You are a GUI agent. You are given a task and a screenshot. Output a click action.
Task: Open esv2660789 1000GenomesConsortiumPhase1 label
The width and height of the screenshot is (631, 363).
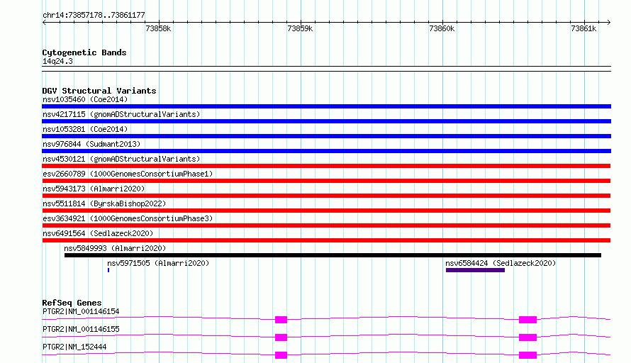tap(128, 174)
